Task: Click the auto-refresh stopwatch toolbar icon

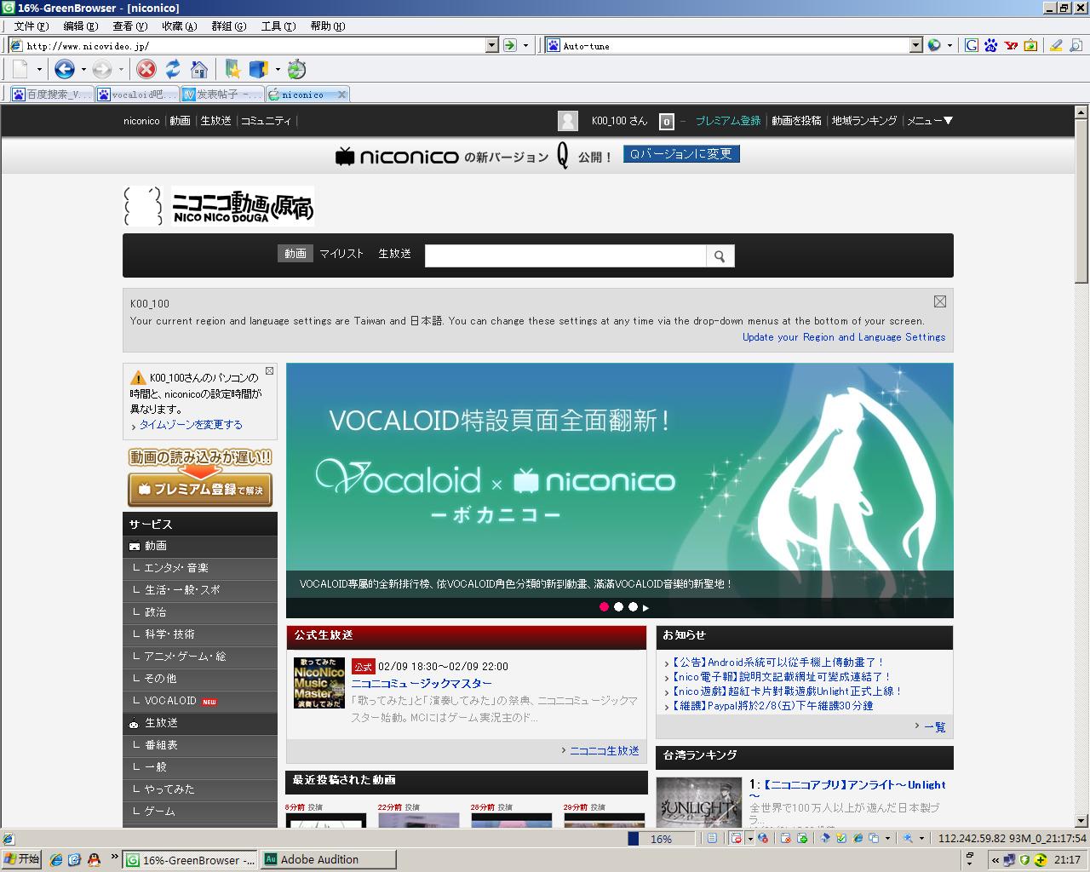Action: coord(296,69)
